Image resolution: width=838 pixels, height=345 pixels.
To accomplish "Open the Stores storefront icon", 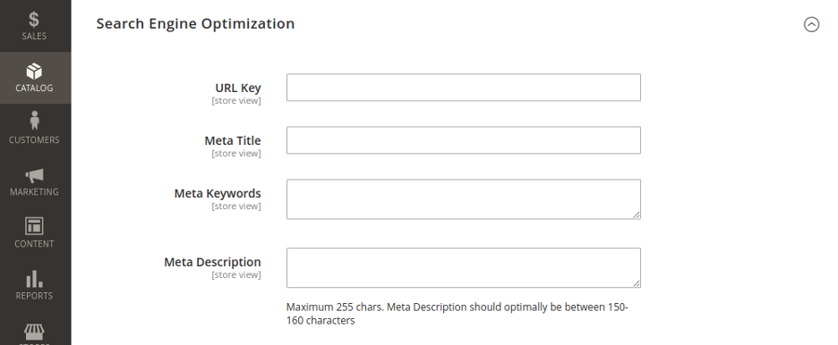I will [34, 332].
